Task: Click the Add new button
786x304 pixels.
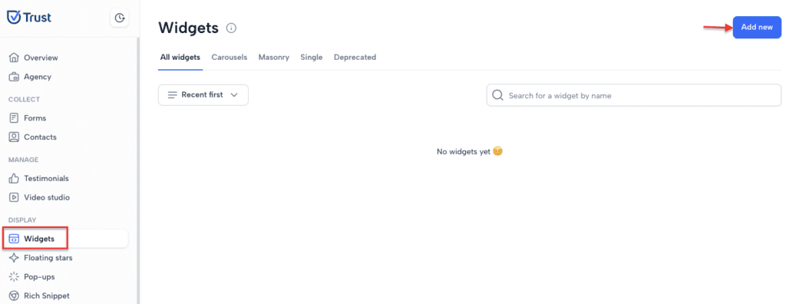Action: [x=757, y=28]
